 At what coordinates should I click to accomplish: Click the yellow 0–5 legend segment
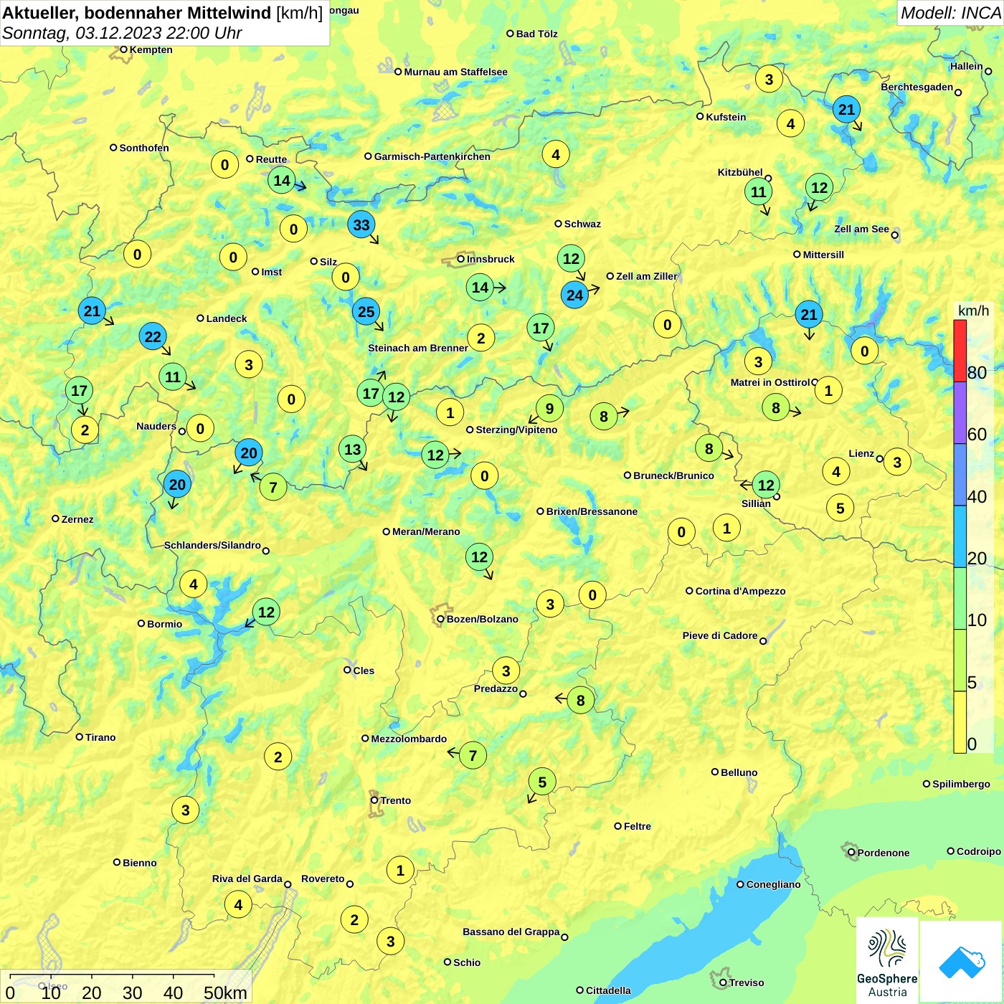tap(960, 722)
